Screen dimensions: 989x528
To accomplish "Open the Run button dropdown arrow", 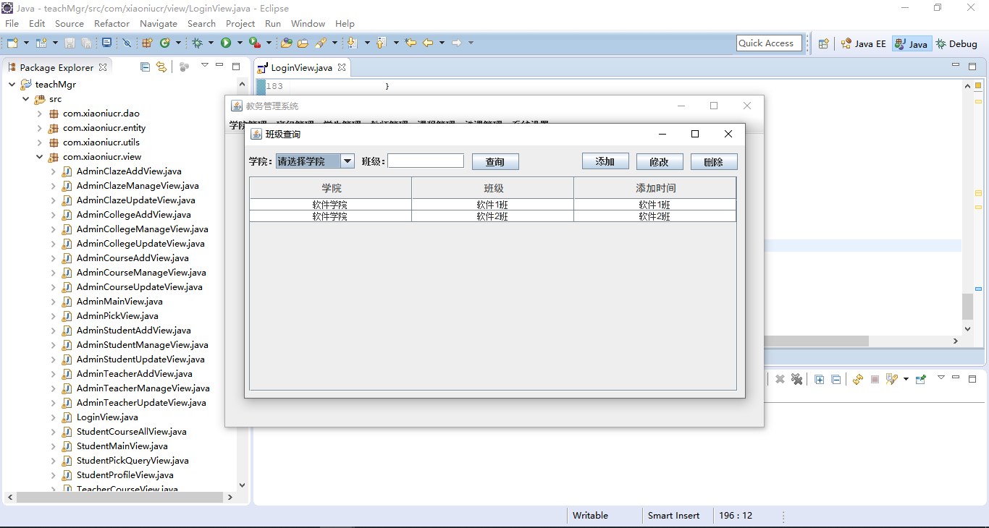I will point(240,43).
